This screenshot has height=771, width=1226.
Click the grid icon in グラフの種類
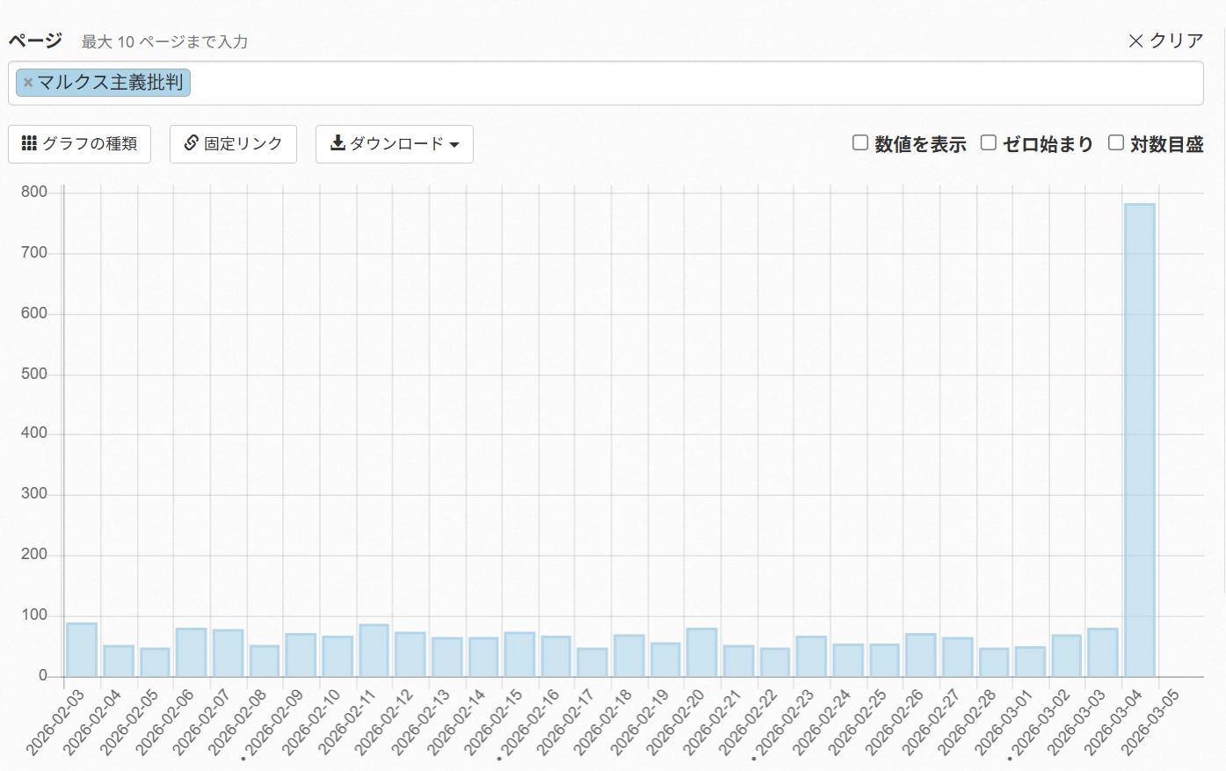pyautogui.click(x=29, y=143)
